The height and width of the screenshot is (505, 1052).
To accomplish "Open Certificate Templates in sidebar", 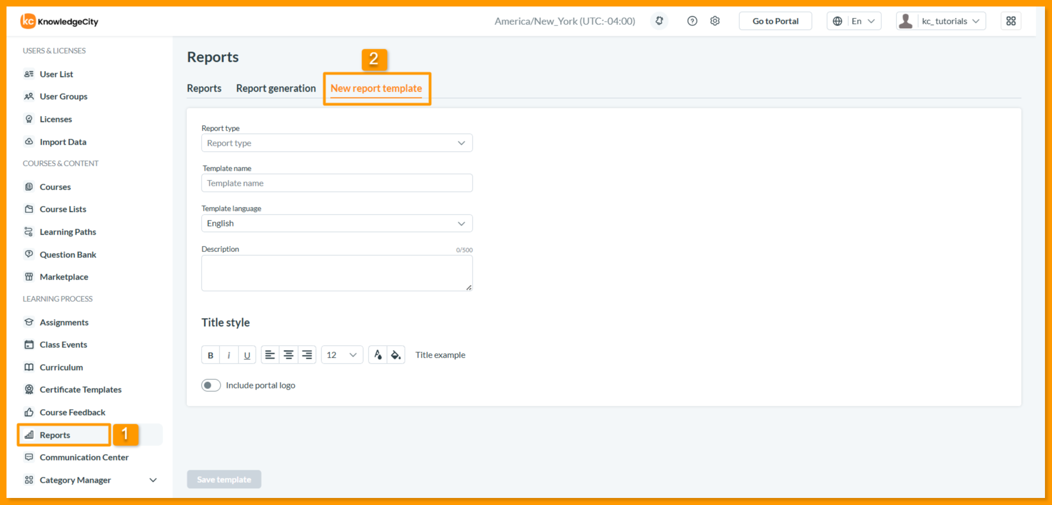I will (80, 390).
